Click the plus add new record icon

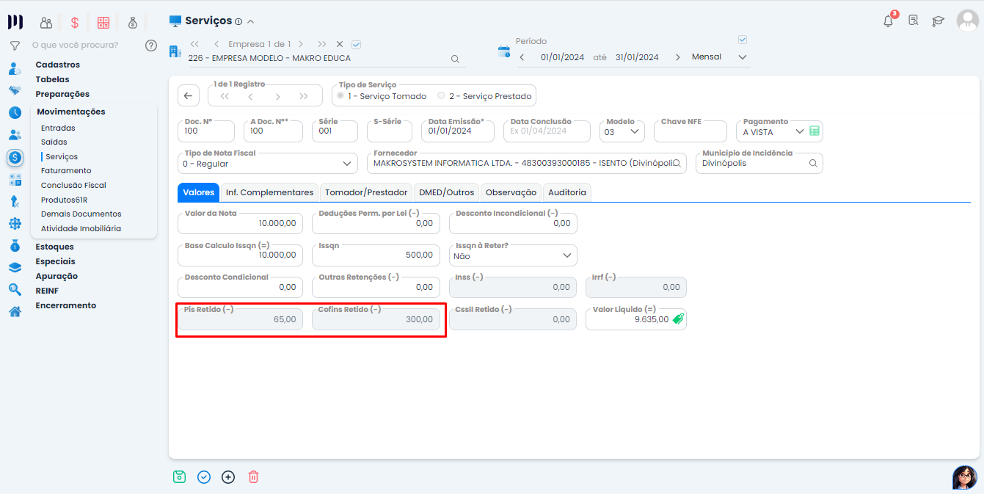click(228, 476)
